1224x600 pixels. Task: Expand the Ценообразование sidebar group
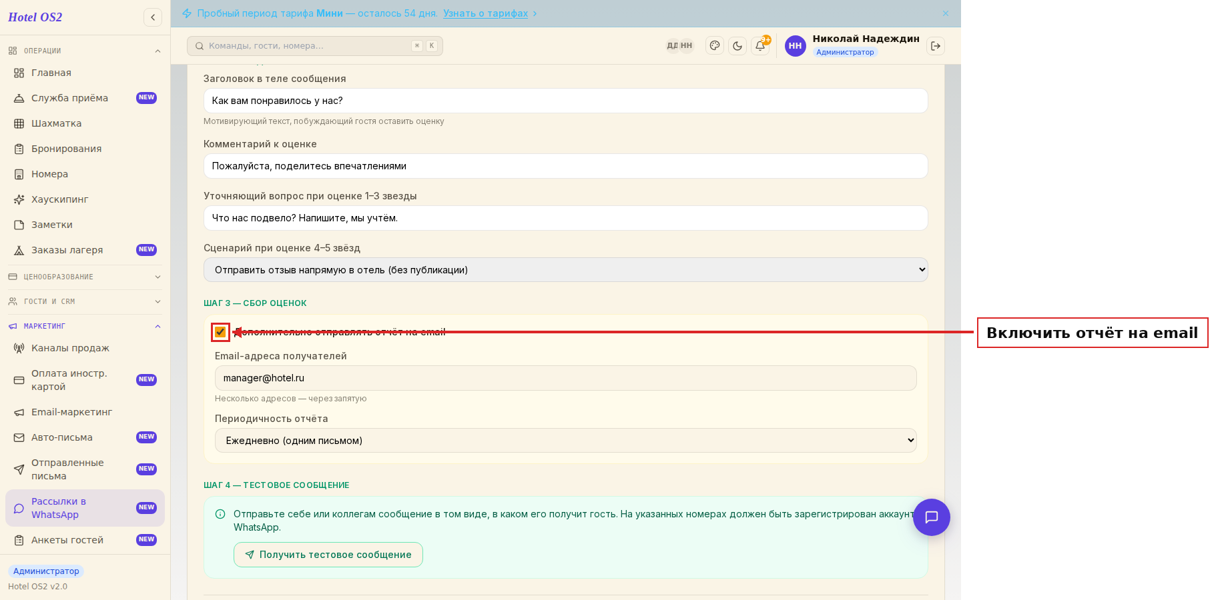pyautogui.click(x=85, y=277)
